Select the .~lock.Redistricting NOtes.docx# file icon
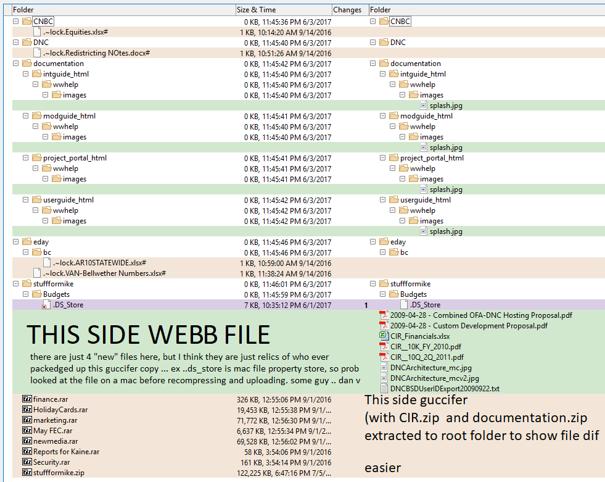The image size is (605, 482). [x=37, y=52]
